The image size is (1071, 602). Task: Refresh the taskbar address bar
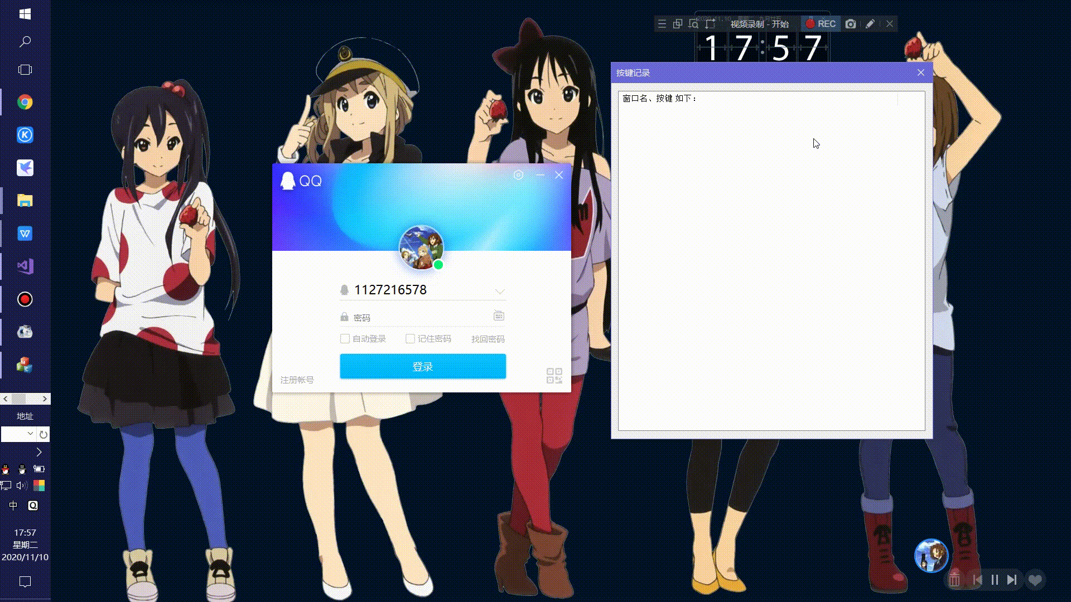tap(44, 434)
